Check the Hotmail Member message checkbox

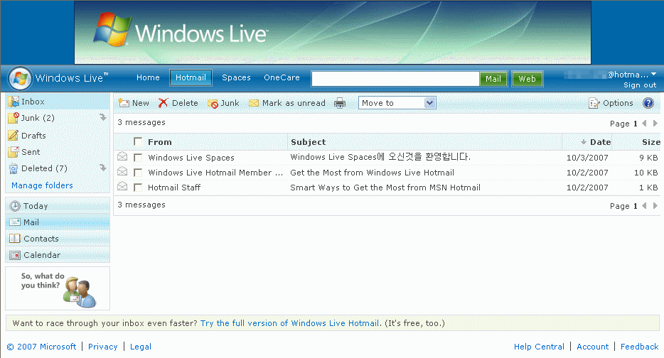pyautogui.click(x=138, y=172)
